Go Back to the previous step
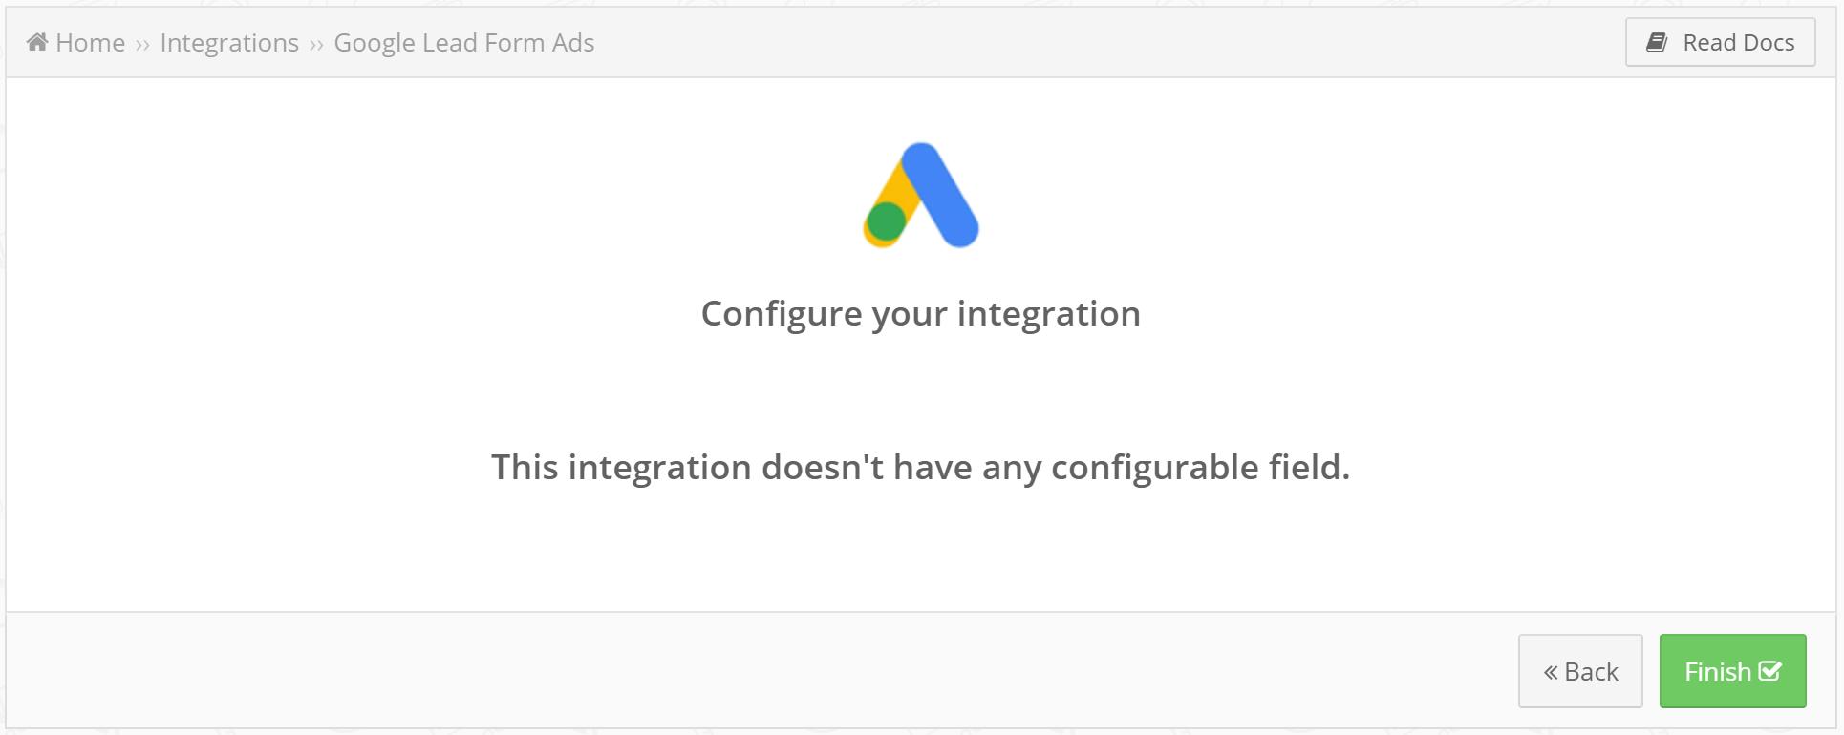This screenshot has width=1844, height=735. pos(1580,671)
